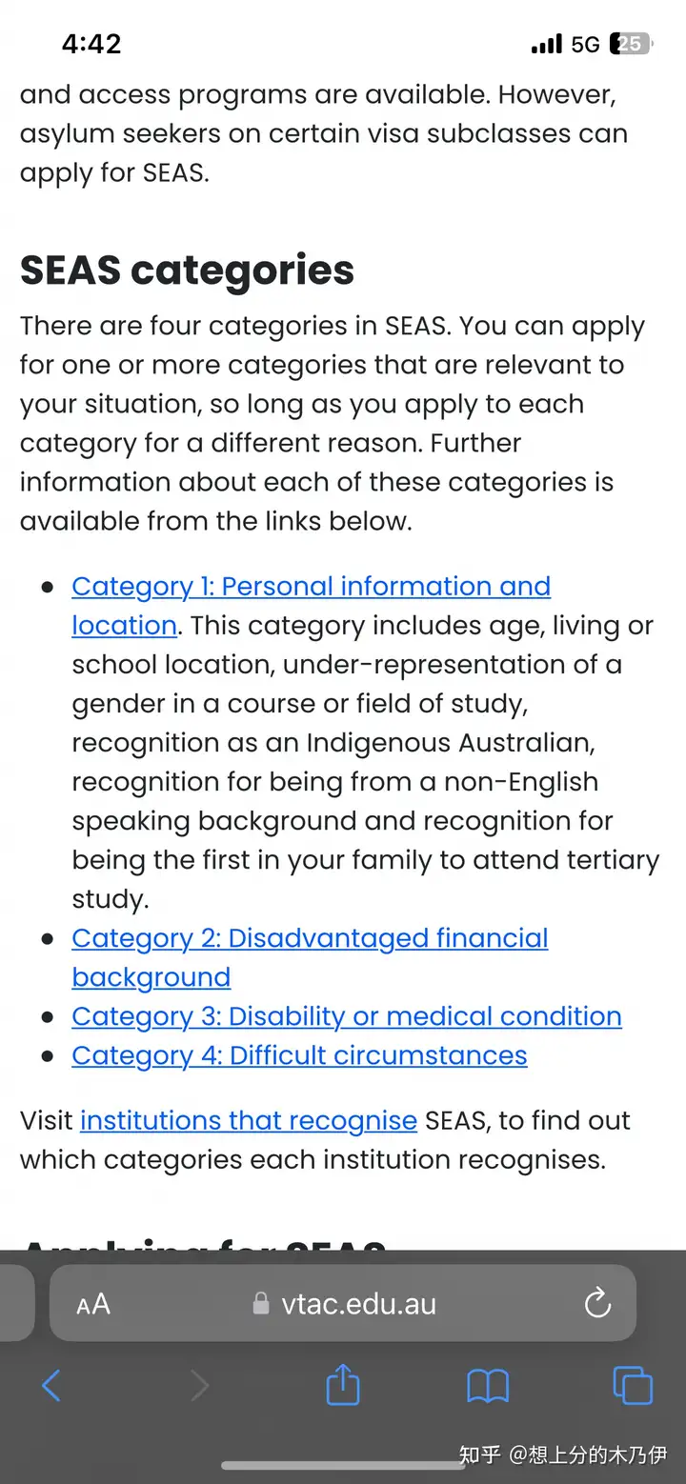Tap the Safari forward arrow
This screenshot has width=686, height=1484.
199,1386
